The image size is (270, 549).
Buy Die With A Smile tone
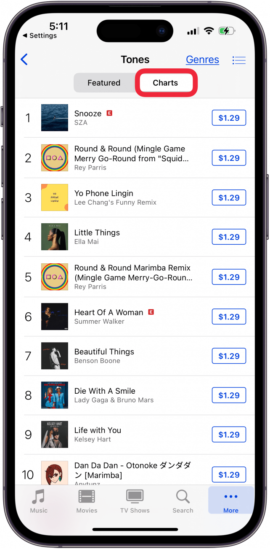pyautogui.click(x=229, y=395)
